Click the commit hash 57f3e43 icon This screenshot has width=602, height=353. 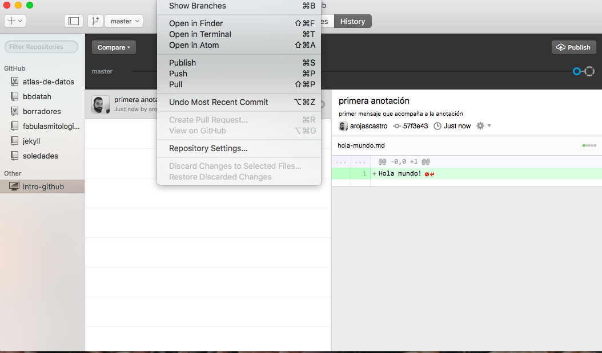pyautogui.click(x=397, y=126)
